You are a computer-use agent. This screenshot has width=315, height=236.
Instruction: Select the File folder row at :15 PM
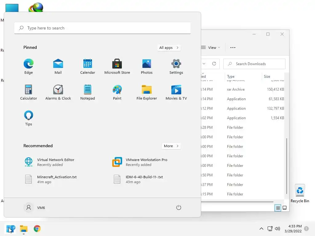(243, 194)
